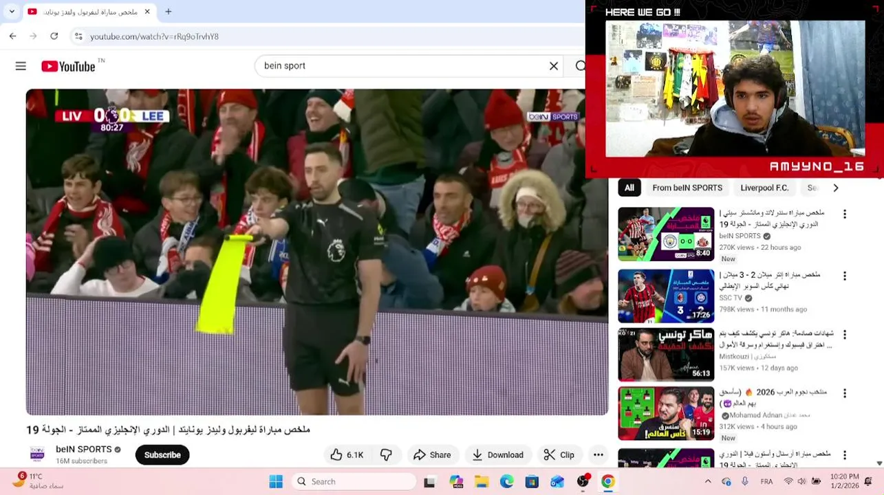Click the video player to pause
The height and width of the screenshot is (495, 884).
click(x=317, y=252)
